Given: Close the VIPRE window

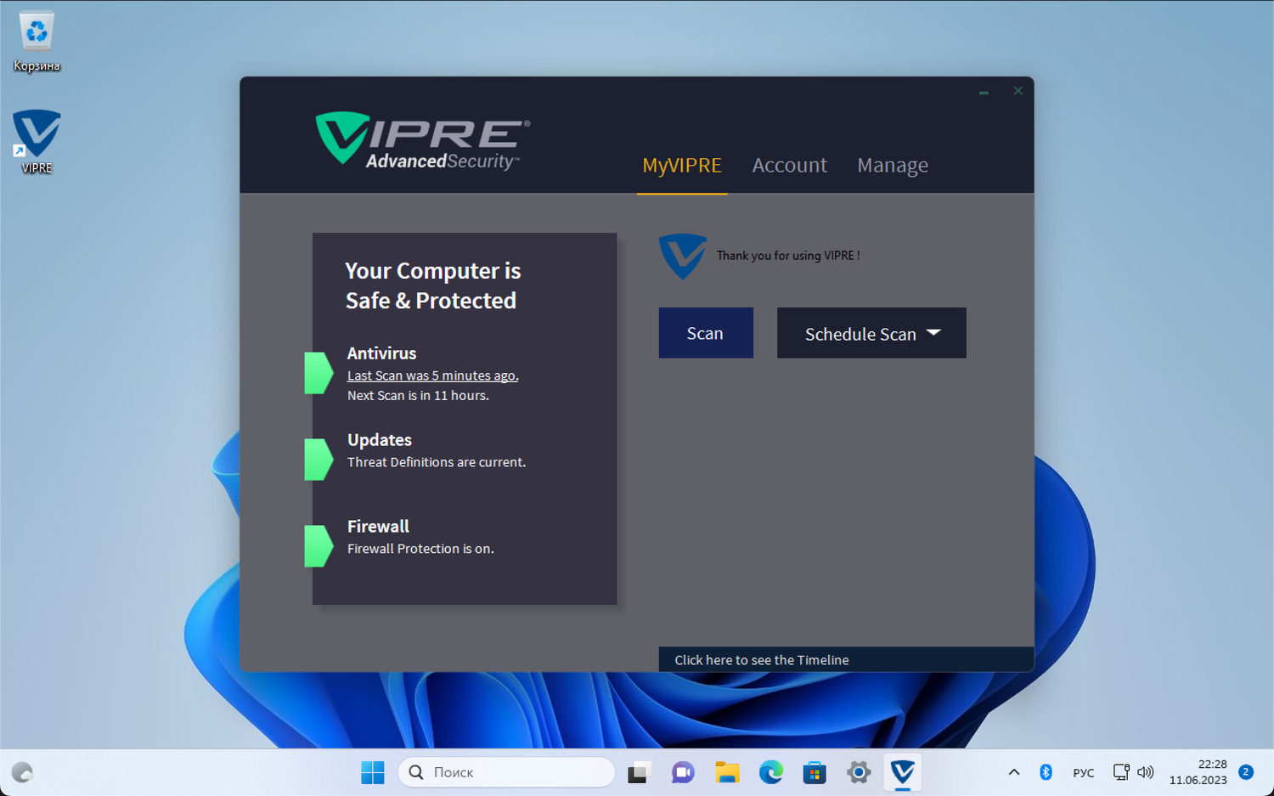Looking at the screenshot, I should point(1018,91).
